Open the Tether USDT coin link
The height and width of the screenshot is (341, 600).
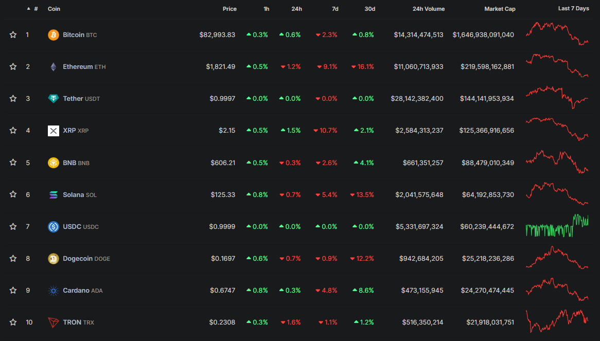point(81,99)
